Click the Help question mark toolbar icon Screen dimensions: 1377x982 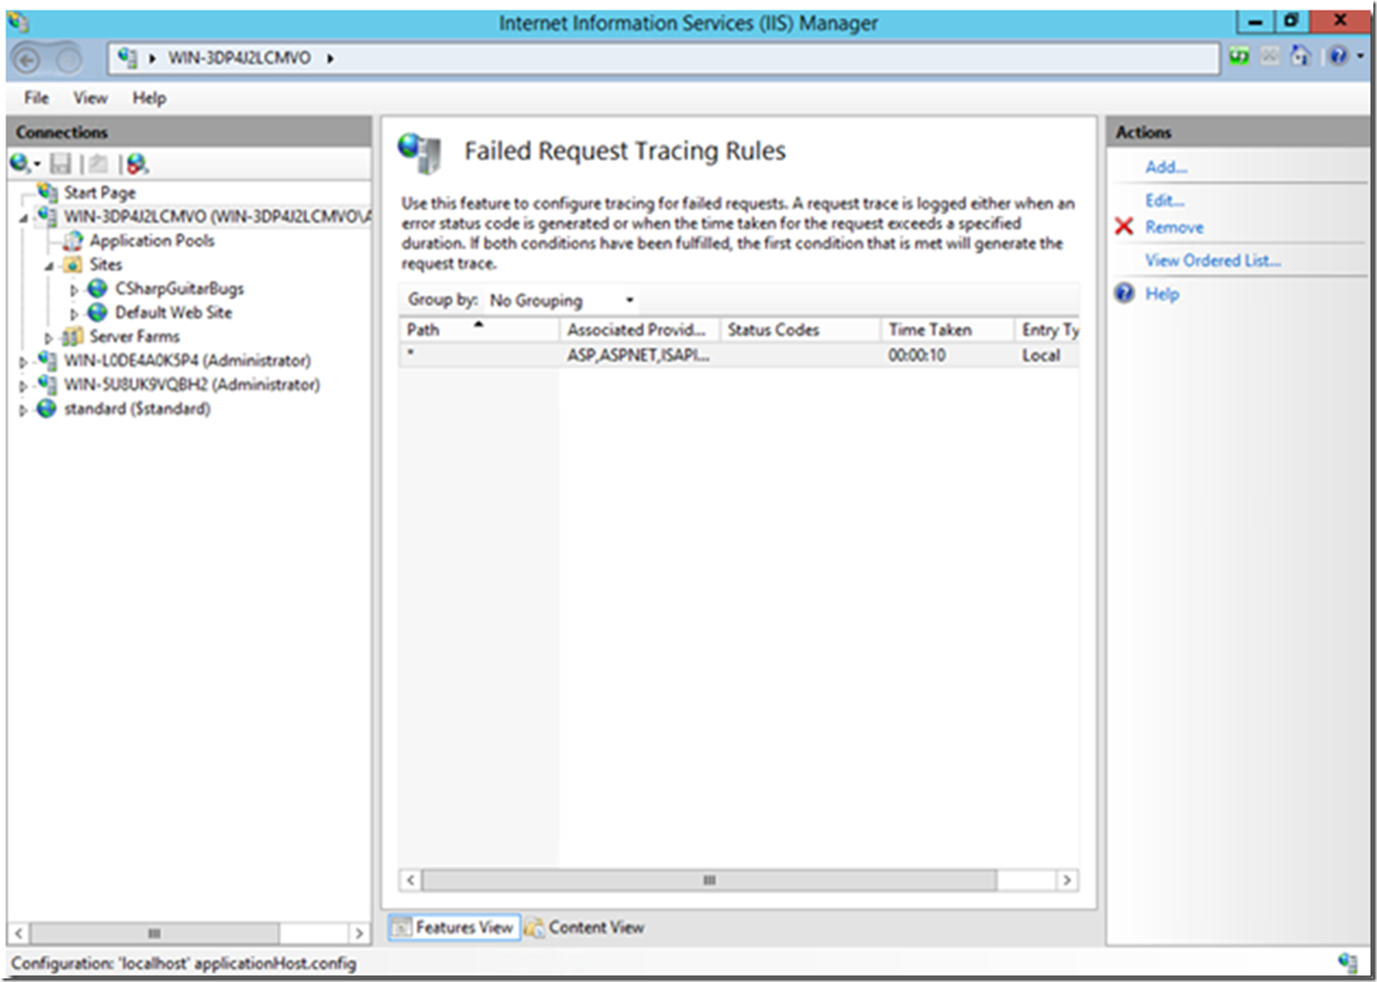[x=1338, y=56]
